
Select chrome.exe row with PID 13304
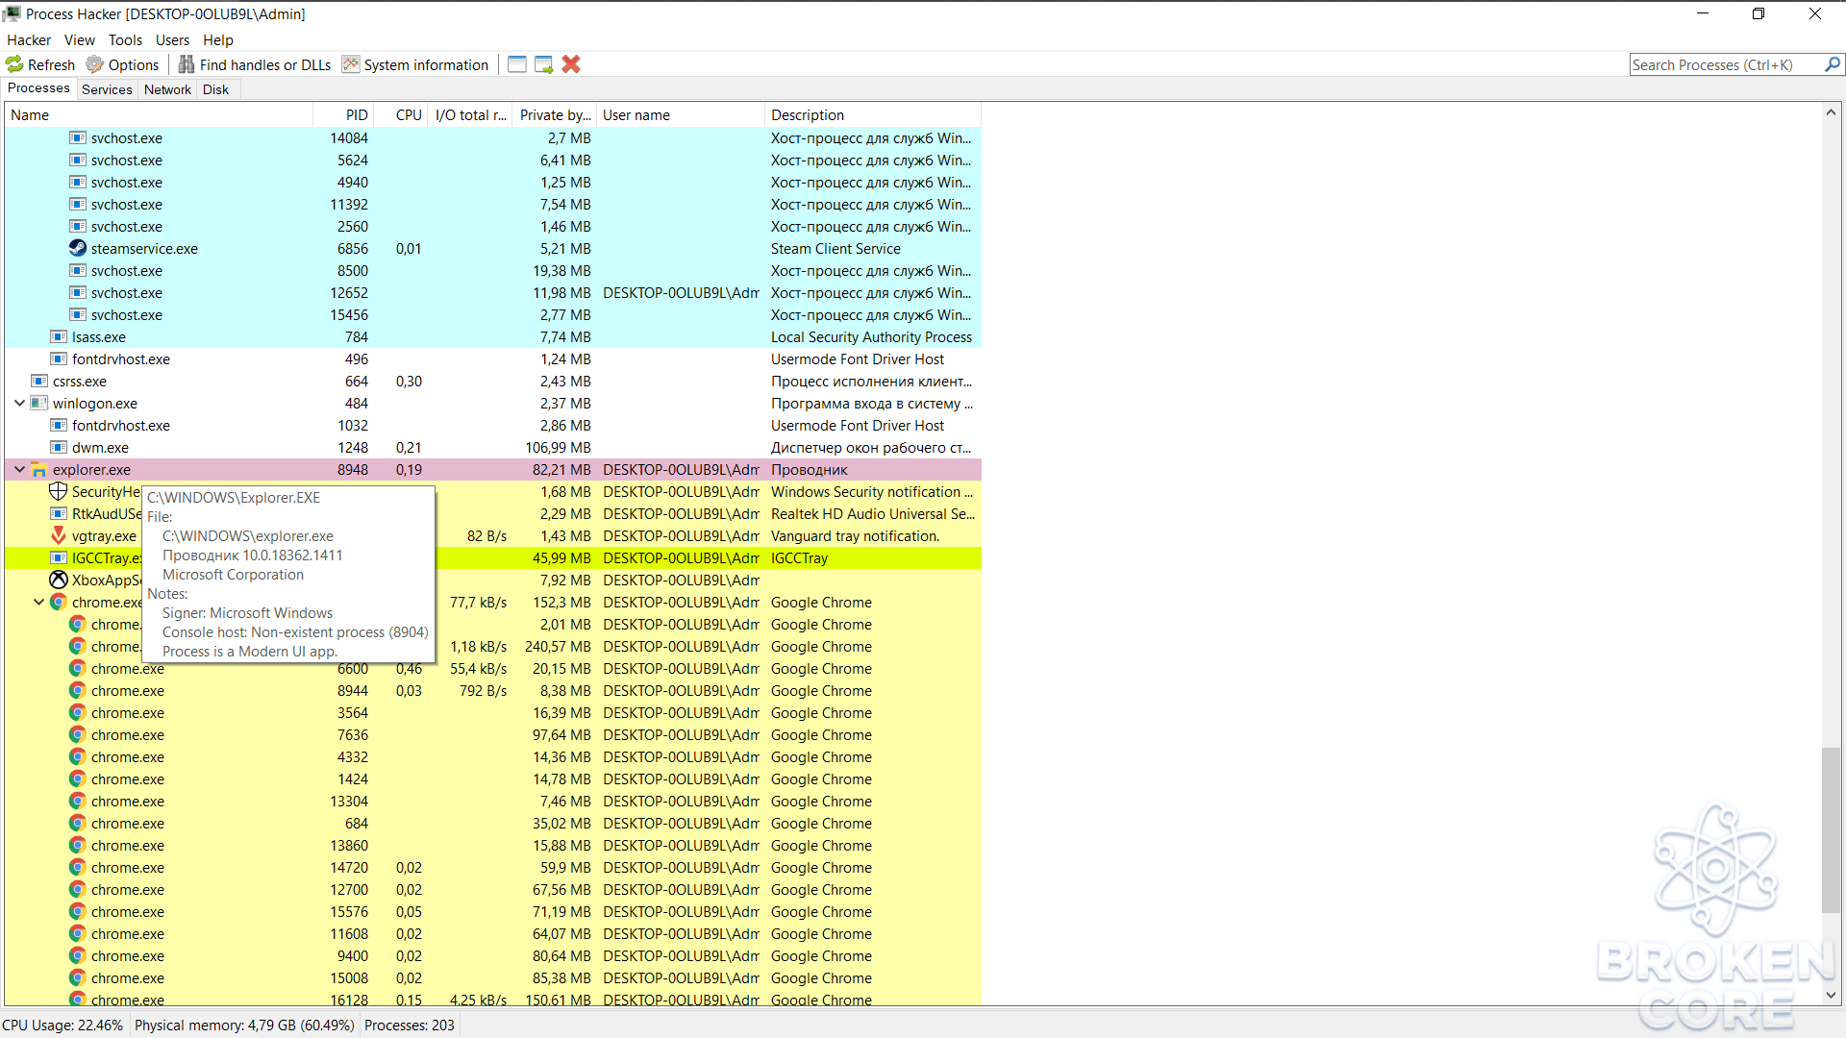tap(493, 801)
